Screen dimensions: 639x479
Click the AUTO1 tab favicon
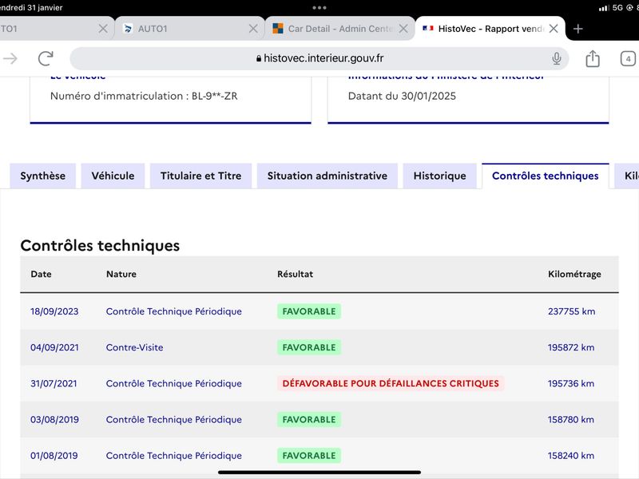[128, 29]
